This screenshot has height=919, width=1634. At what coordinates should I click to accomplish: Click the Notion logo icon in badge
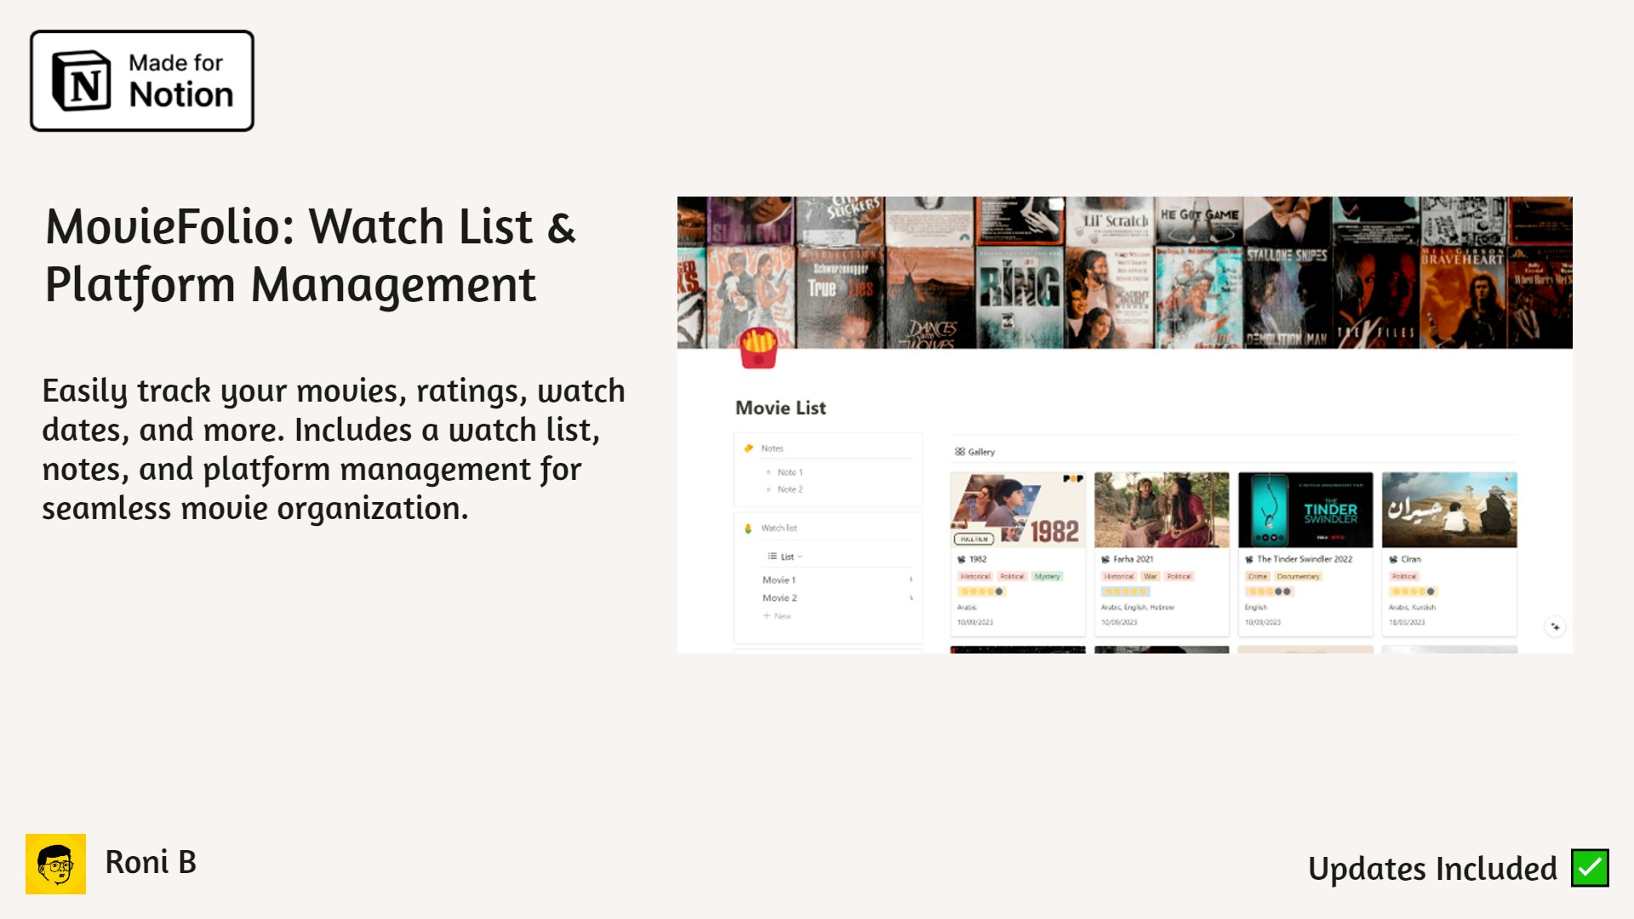(x=82, y=81)
